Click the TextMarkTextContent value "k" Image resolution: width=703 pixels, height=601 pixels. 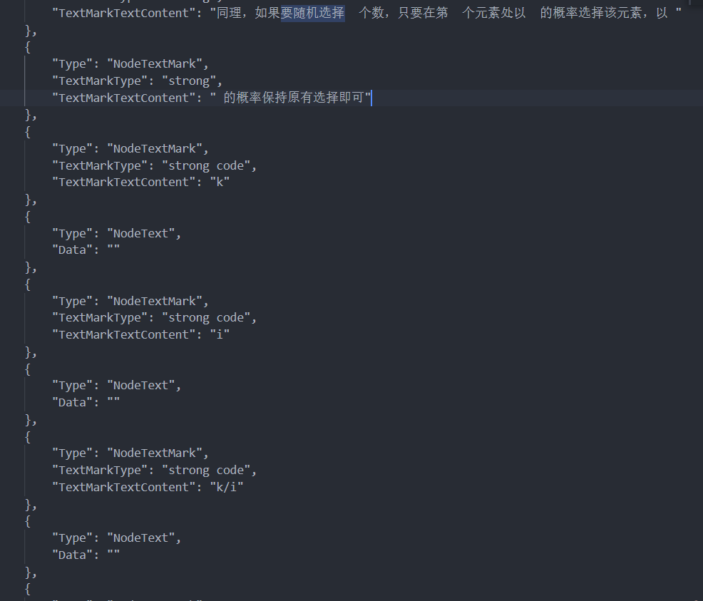(x=220, y=183)
